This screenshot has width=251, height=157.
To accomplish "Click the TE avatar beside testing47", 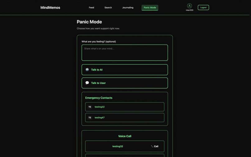I will 90,118.
